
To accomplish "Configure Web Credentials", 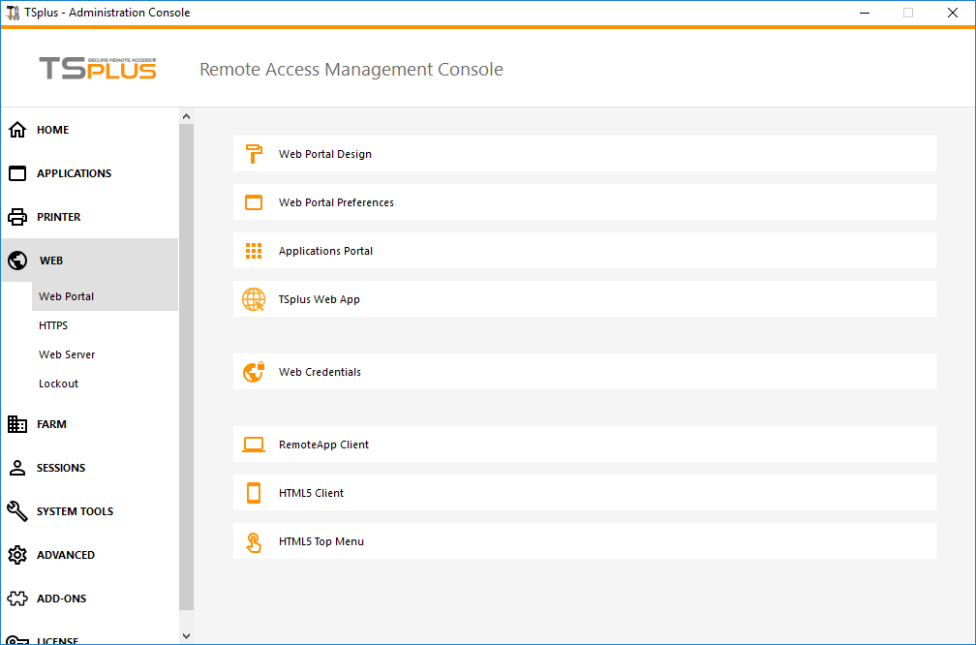I will (584, 371).
